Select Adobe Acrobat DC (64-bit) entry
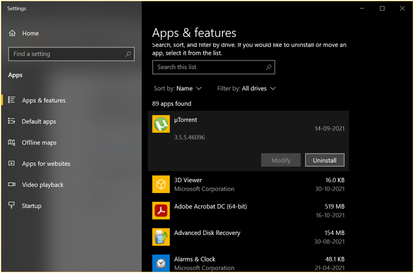414x273 pixels. pos(211,206)
